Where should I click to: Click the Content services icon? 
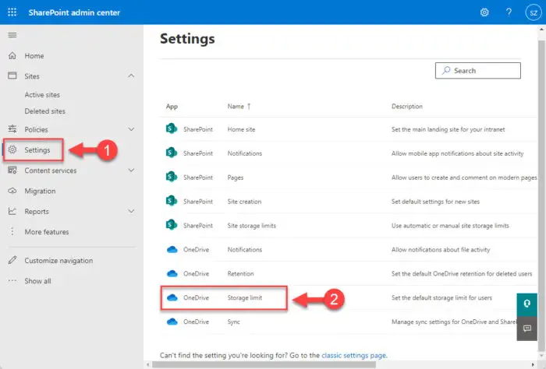click(x=12, y=170)
